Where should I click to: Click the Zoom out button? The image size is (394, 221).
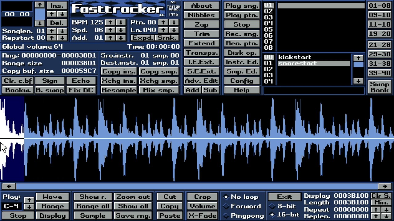[133, 197]
